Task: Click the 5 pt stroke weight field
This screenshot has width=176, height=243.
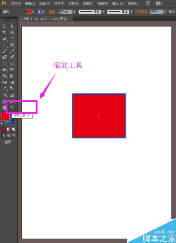Action: pos(67,12)
